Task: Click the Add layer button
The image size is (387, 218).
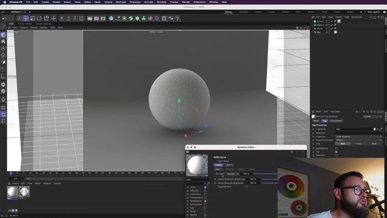Action: point(218,170)
